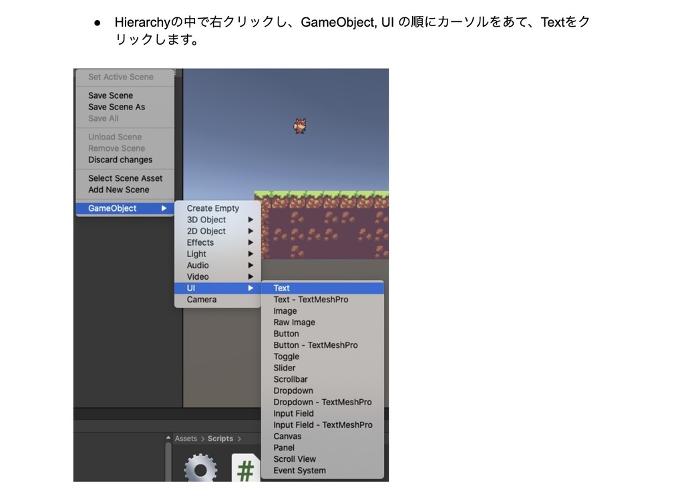Select "Text" from the UI submenu
The image size is (684, 492).
click(281, 288)
